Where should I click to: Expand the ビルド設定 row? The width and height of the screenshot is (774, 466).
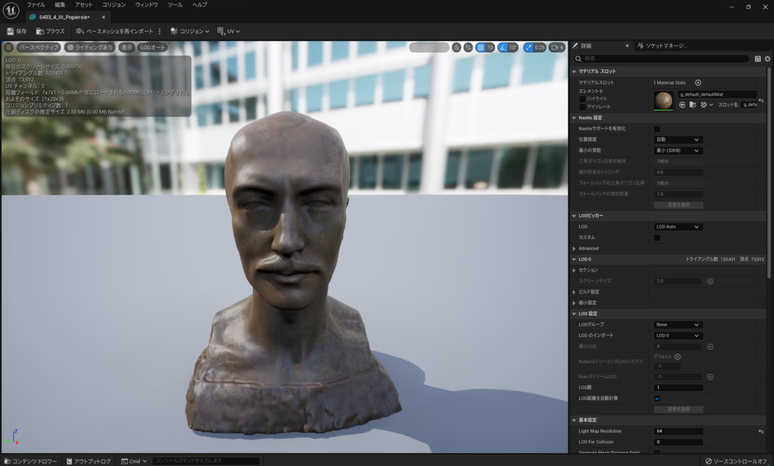click(x=574, y=292)
